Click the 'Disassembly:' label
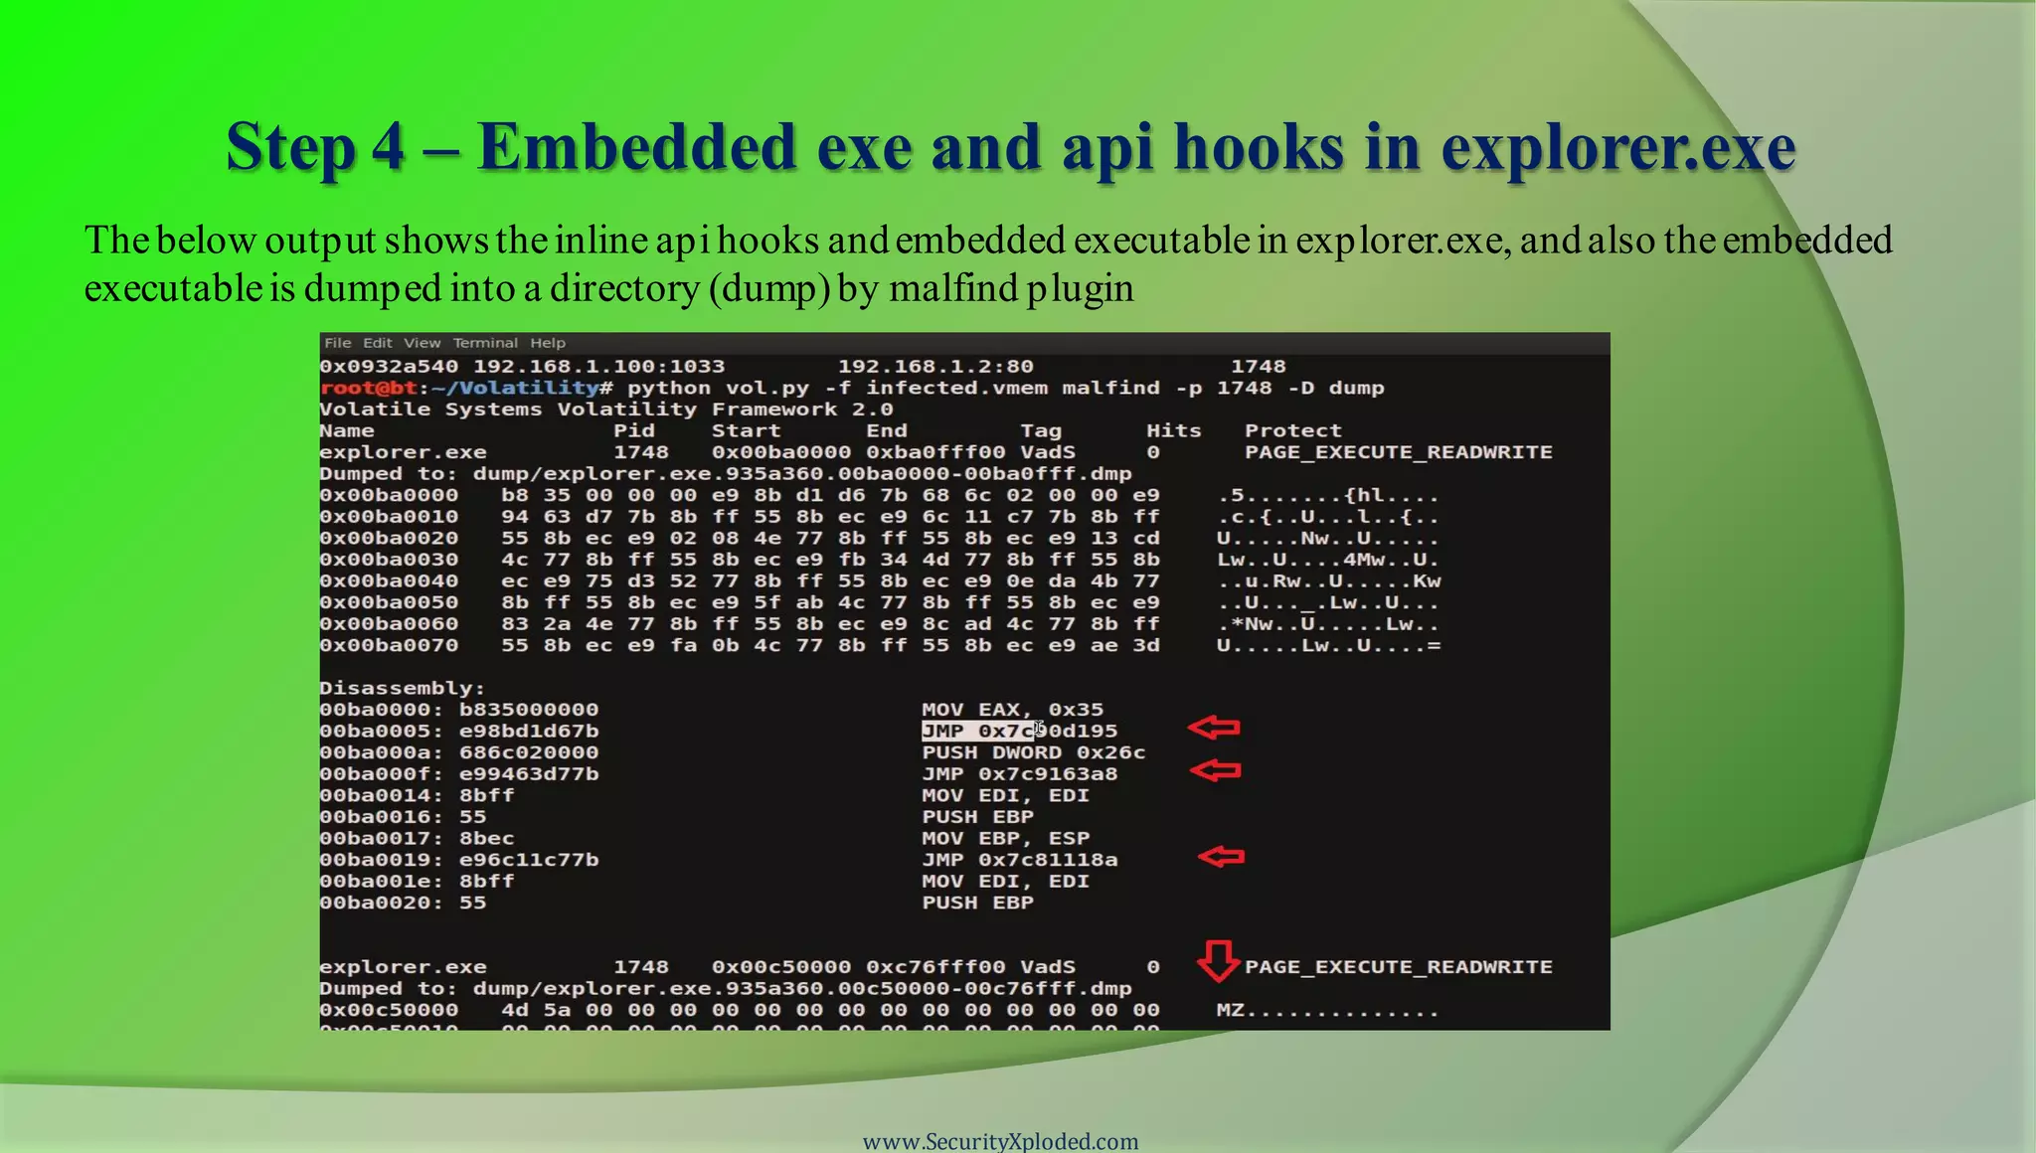Image resolution: width=2036 pixels, height=1153 pixels. tap(403, 689)
